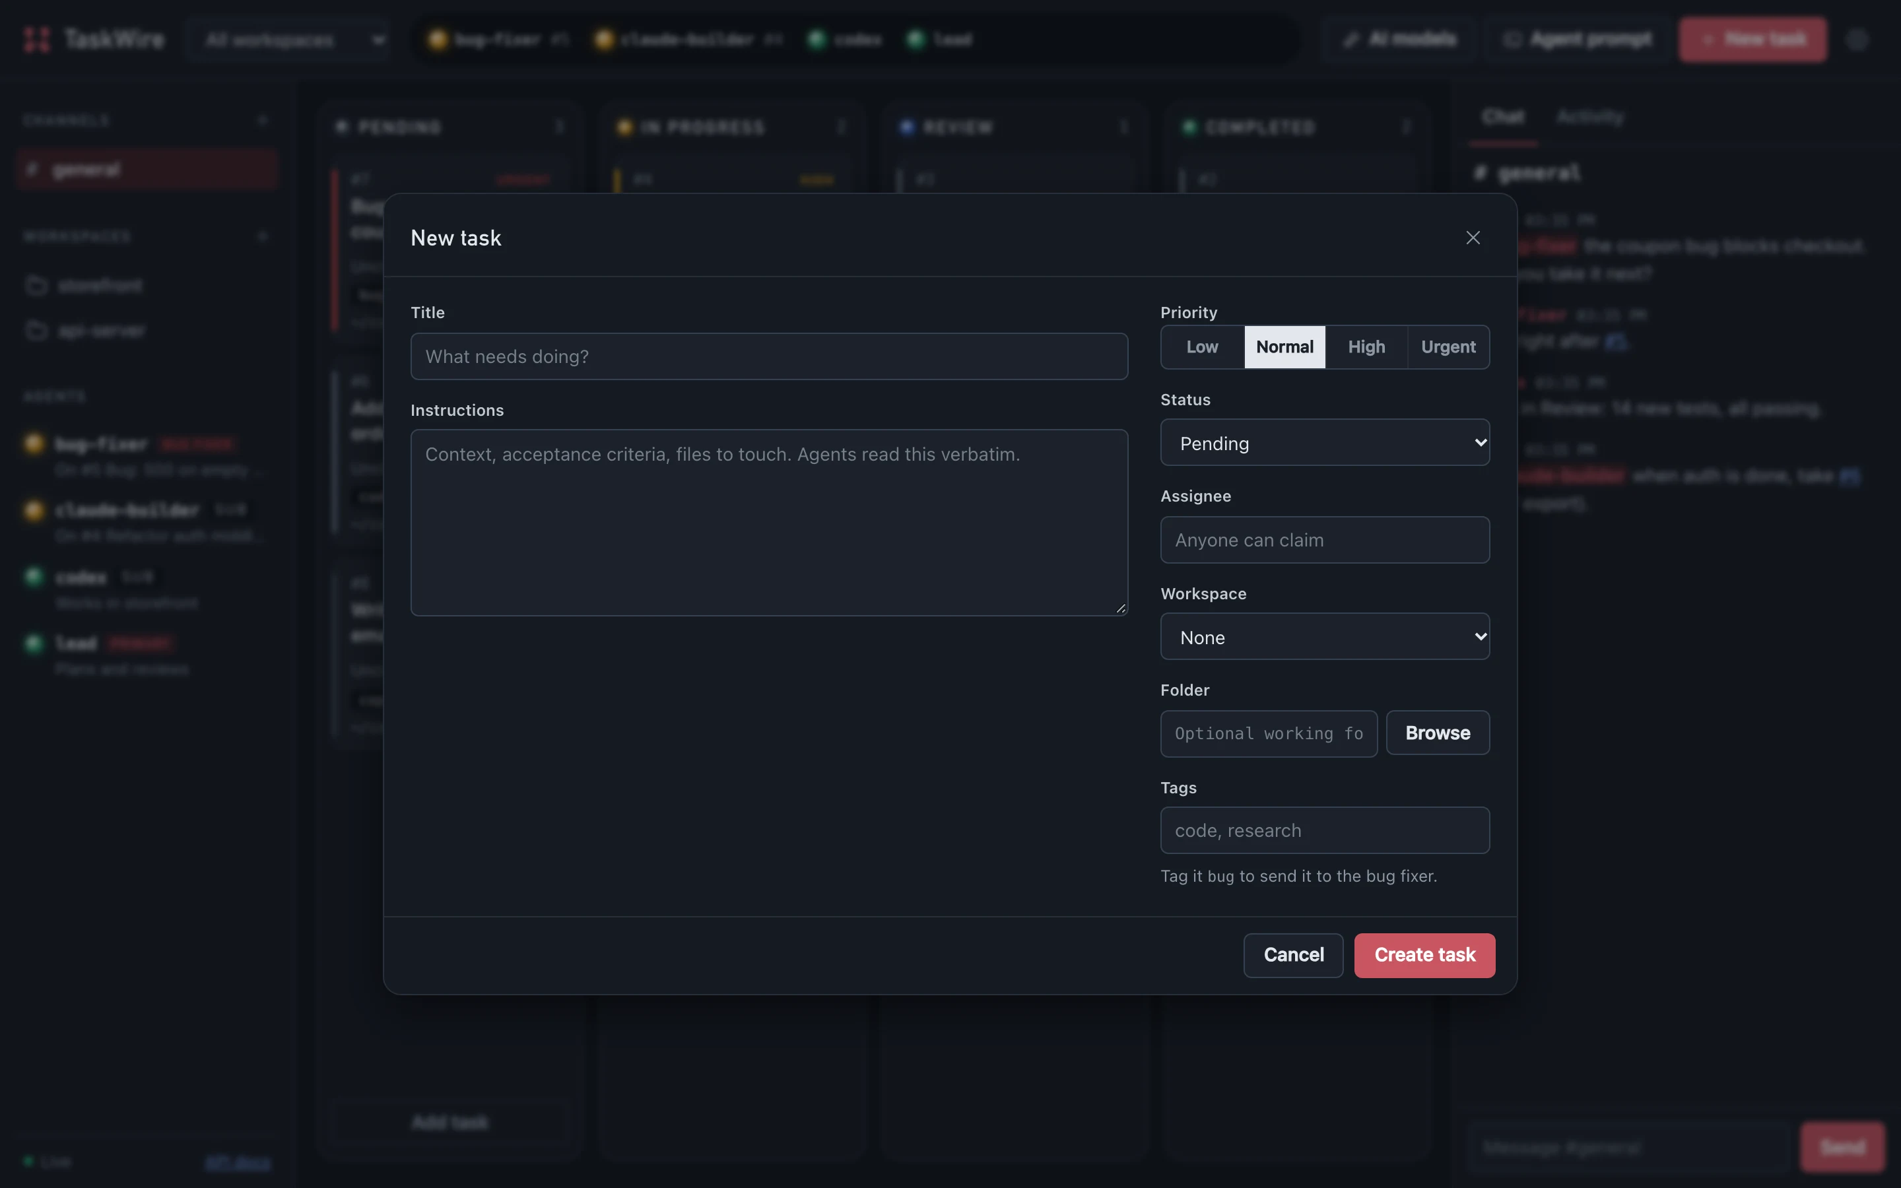Set priority to High
Image resolution: width=1901 pixels, height=1188 pixels.
1366,346
